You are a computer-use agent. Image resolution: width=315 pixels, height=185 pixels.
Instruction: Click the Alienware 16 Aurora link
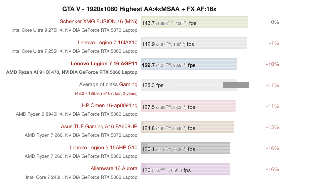[114, 169]
